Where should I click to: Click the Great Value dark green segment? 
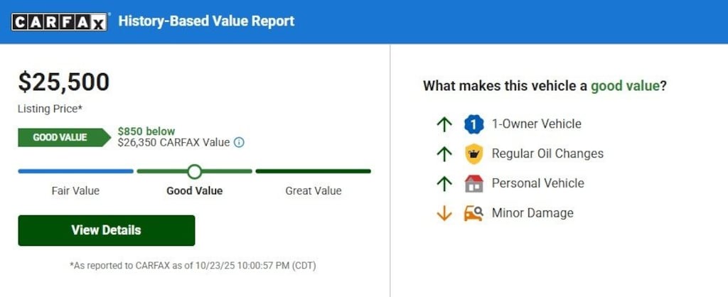click(313, 171)
